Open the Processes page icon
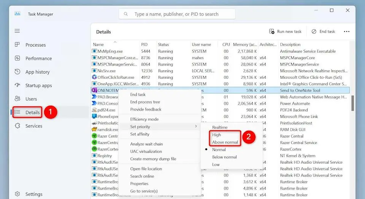The width and height of the screenshot is (365, 199). pos(17,44)
